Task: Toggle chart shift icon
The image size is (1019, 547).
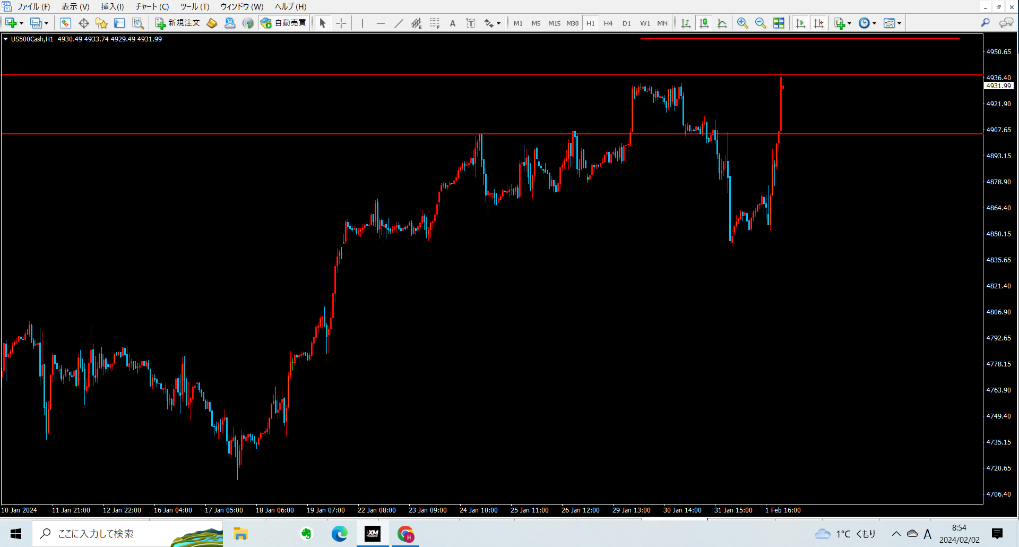Action: (x=819, y=23)
